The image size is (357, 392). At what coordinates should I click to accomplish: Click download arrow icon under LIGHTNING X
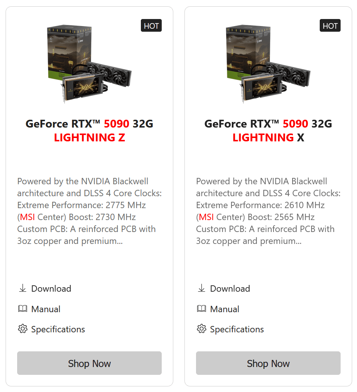pos(202,288)
